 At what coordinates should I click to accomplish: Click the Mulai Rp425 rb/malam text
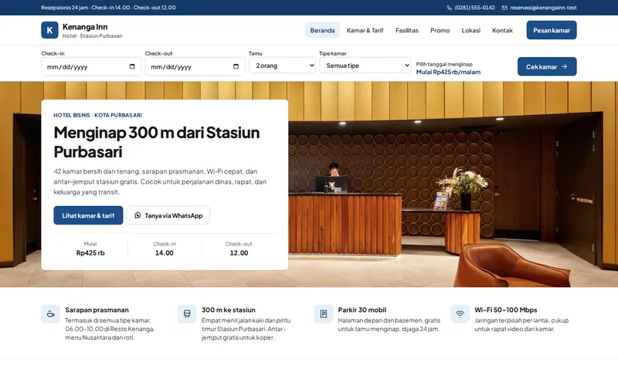tap(448, 72)
